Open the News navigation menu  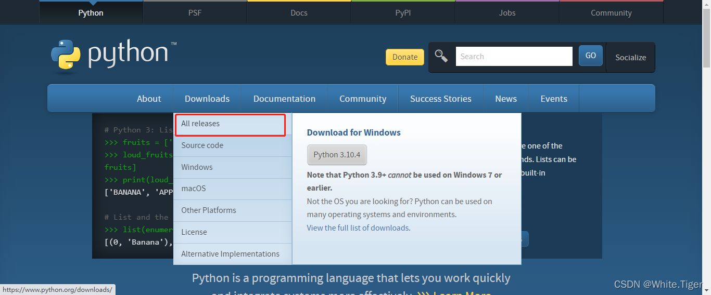(506, 99)
